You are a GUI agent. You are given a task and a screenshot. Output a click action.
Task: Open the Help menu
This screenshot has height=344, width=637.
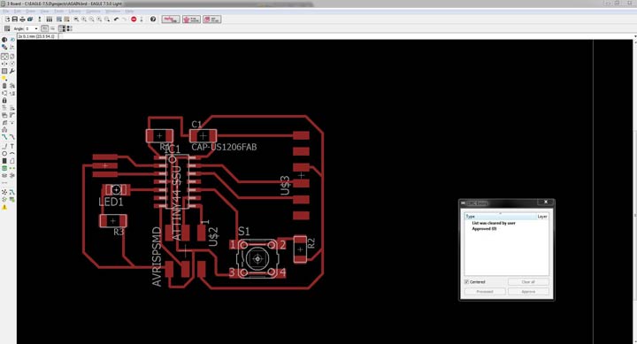pyautogui.click(x=129, y=11)
